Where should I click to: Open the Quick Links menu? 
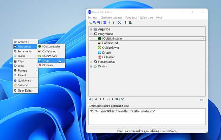tap(147, 18)
